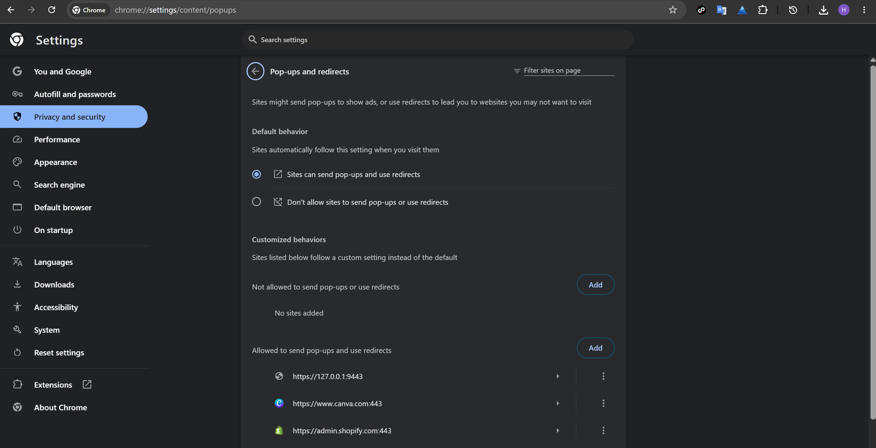Image resolution: width=876 pixels, height=448 pixels.
Task: Return to previous page via Pop-ups back arrow
Action: coord(256,71)
